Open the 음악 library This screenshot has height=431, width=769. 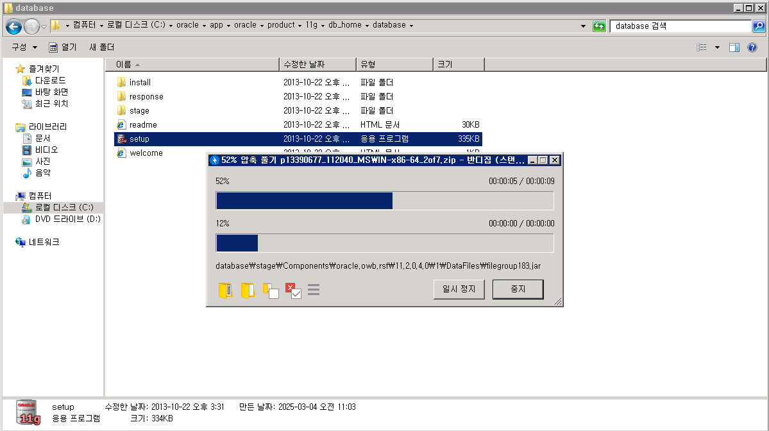42,173
